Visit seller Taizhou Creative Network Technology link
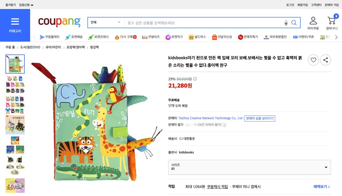 pos(210,118)
